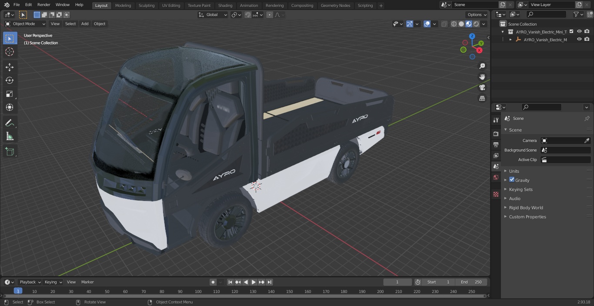Click the End frame field
Image resolution: width=594 pixels, height=306 pixels.
(x=471, y=282)
